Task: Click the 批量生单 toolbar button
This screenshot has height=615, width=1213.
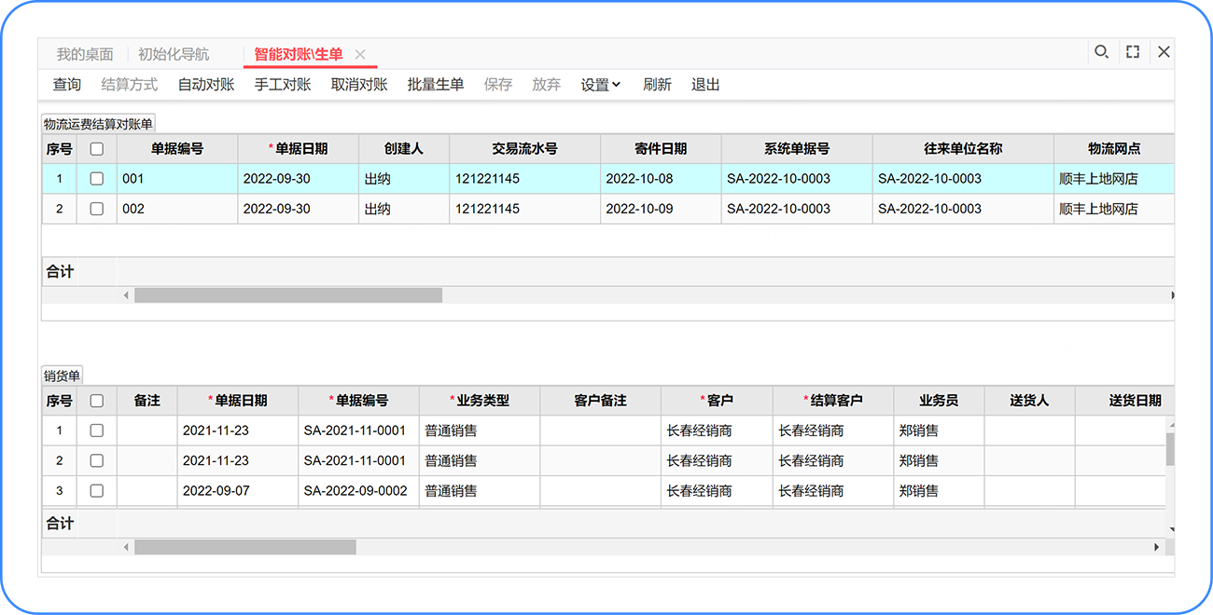Action: click(436, 85)
